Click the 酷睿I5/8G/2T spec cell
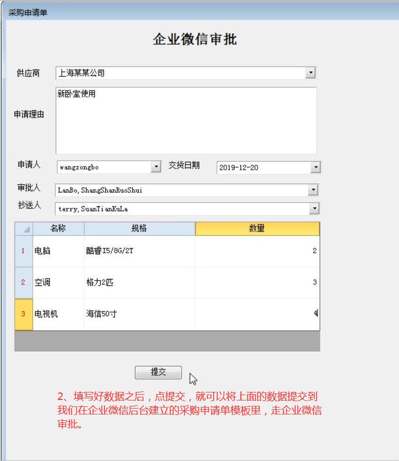The height and width of the screenshot is (461, 399). [x=140, y=251]
